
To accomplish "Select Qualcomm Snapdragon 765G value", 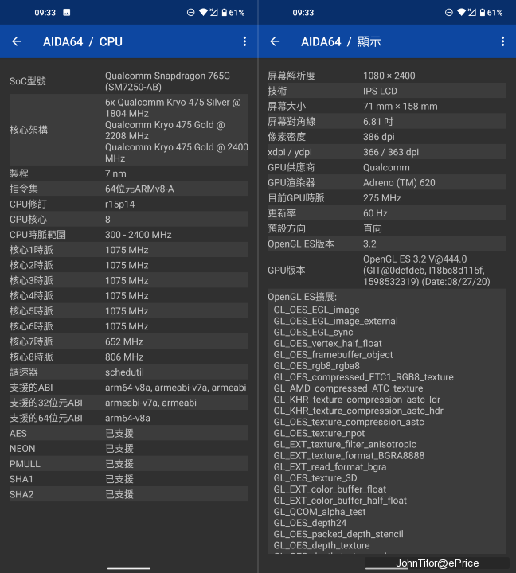I will coord(167,81).
